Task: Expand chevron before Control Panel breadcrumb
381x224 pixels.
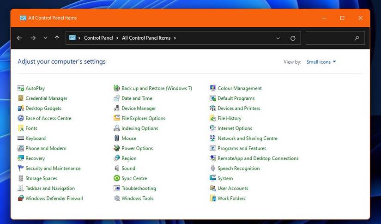Action: pyautogui.click(x=79, y=38)
